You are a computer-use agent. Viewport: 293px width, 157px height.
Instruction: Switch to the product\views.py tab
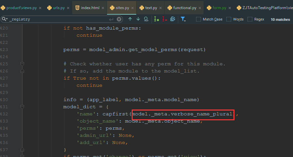coord(21,8)
